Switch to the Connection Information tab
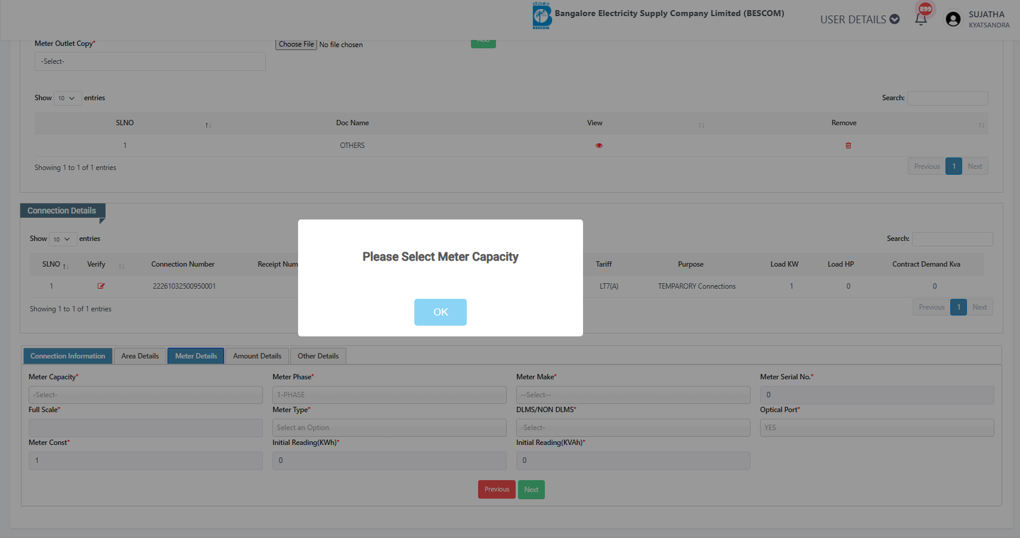Viewport: 1020px width, 538px height. point(67,356)
